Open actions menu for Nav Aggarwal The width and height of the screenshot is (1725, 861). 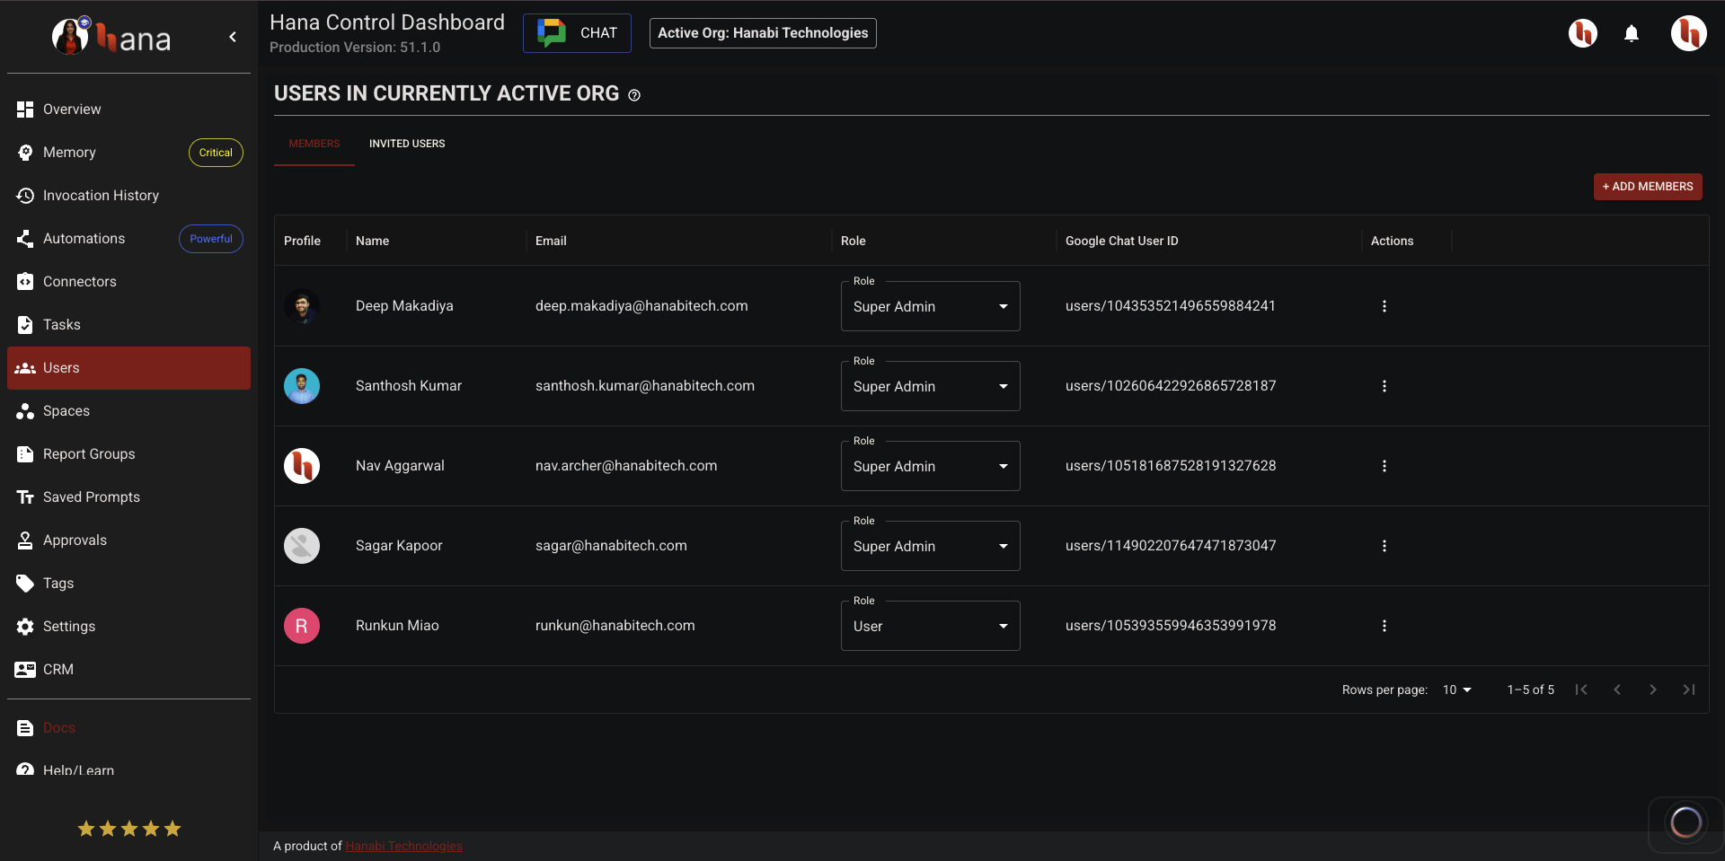(1384, 466)
